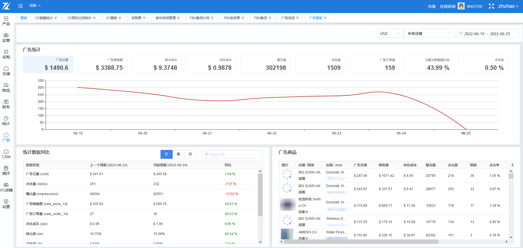The height and width of the screenshot is (248, 523).
Task: Click the 充值 recharge link
Action: [x=431, y=6]
